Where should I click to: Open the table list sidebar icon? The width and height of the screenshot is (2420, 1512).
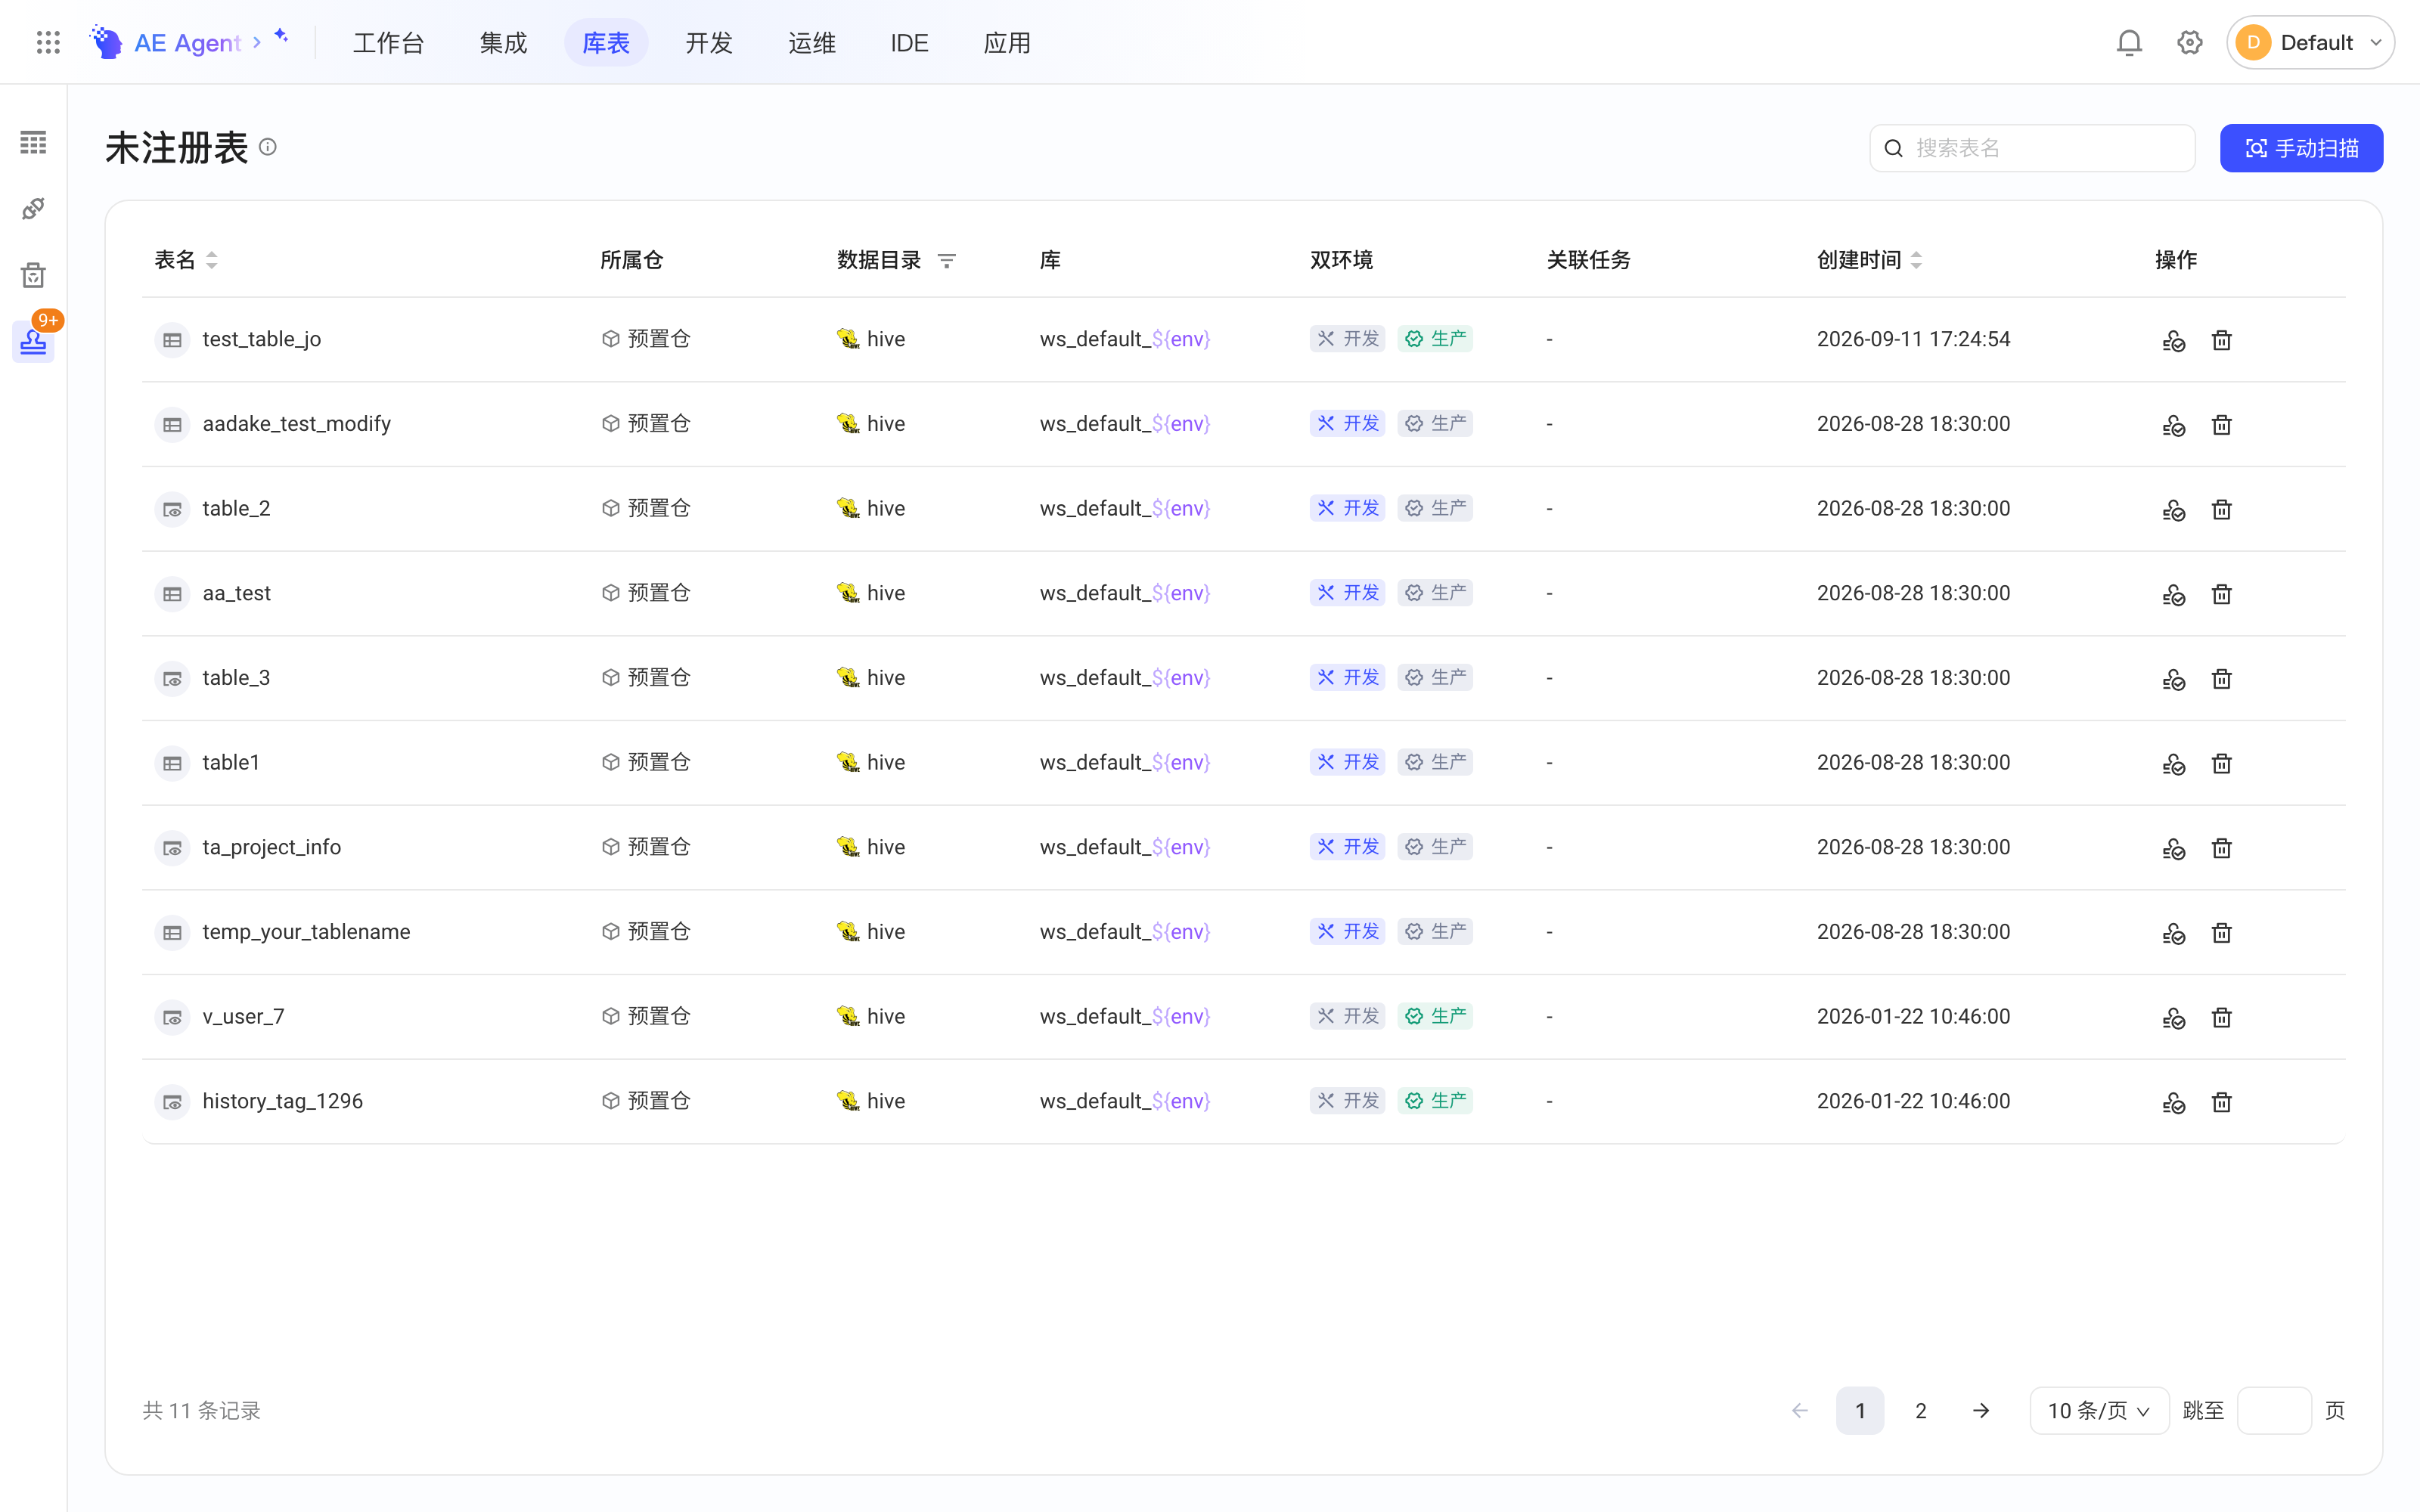pyautogui.click(x=33, y=142)
